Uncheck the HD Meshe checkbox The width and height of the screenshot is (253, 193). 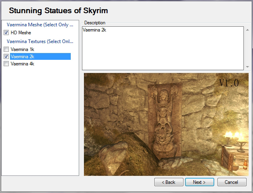(x=6, y=33)
